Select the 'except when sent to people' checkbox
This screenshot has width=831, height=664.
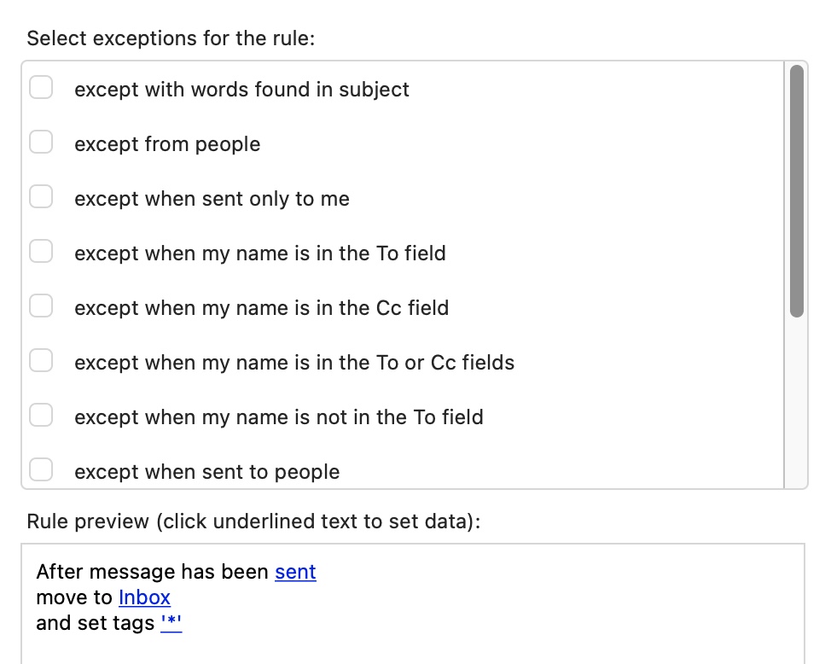click(x=41, y=470)
